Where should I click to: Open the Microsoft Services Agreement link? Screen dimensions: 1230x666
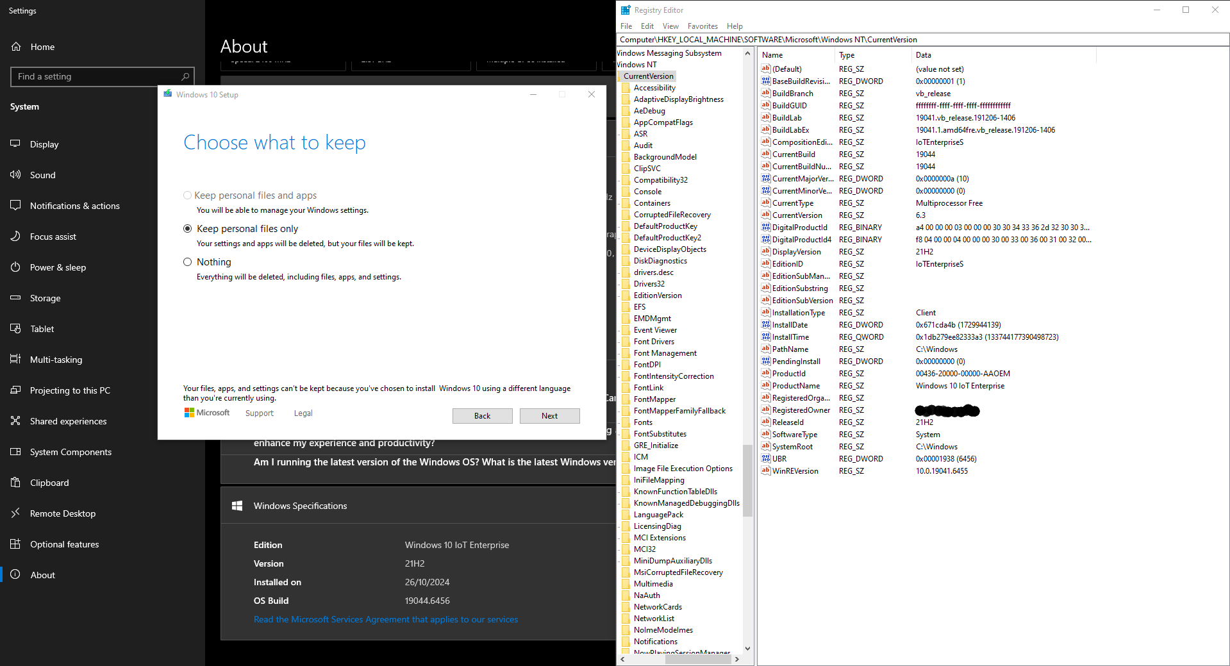point(385,620)
